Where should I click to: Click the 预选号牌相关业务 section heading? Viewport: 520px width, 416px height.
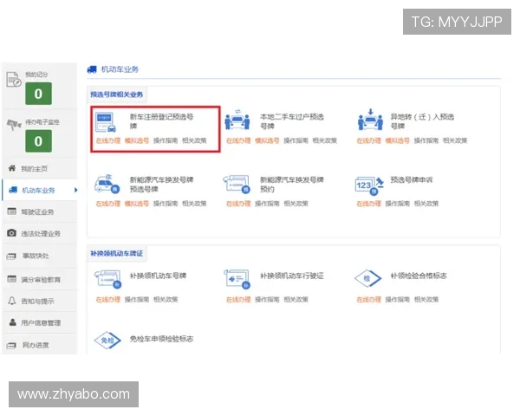coord(117,94)
